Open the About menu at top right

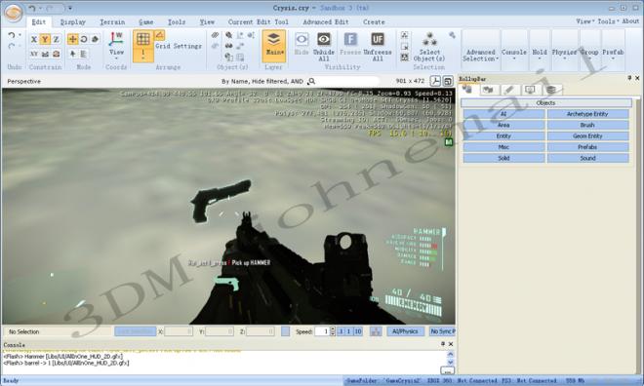pyautogui.click(x=630, y=20)
